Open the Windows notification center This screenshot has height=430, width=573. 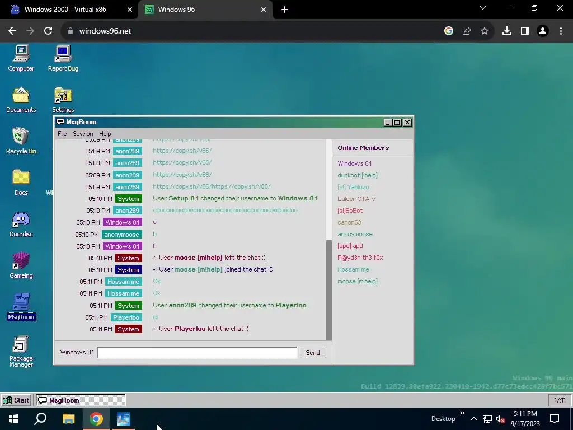[555, 419]
